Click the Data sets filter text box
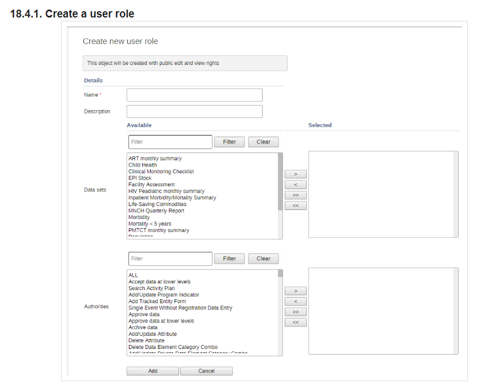This screenshot has width=479, height=389. 170,142
